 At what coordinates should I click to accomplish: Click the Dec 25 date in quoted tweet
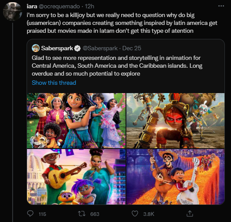132,48
